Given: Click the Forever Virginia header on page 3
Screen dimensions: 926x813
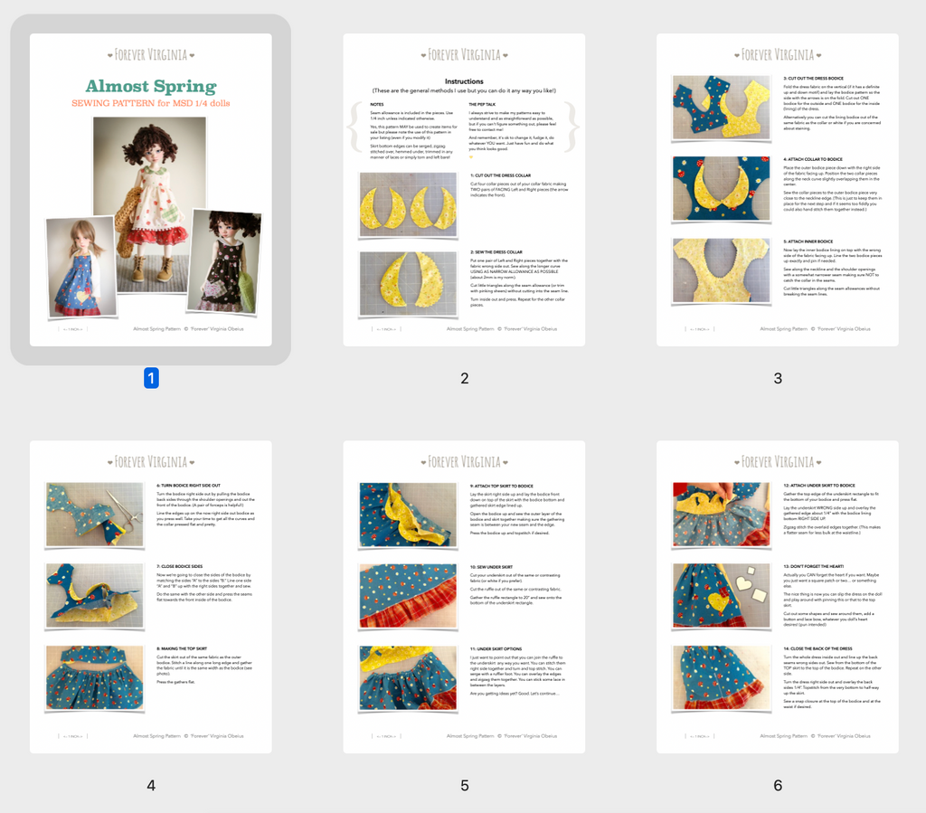Looking at the screenshot, I should [777, 54].
